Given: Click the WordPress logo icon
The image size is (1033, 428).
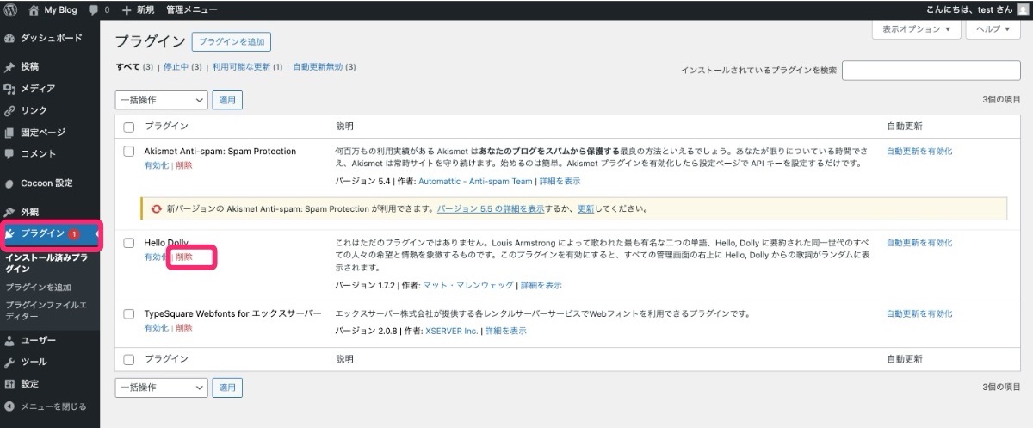Looking at the screenshot, I should pyautogui.click(x=10, y=10).
